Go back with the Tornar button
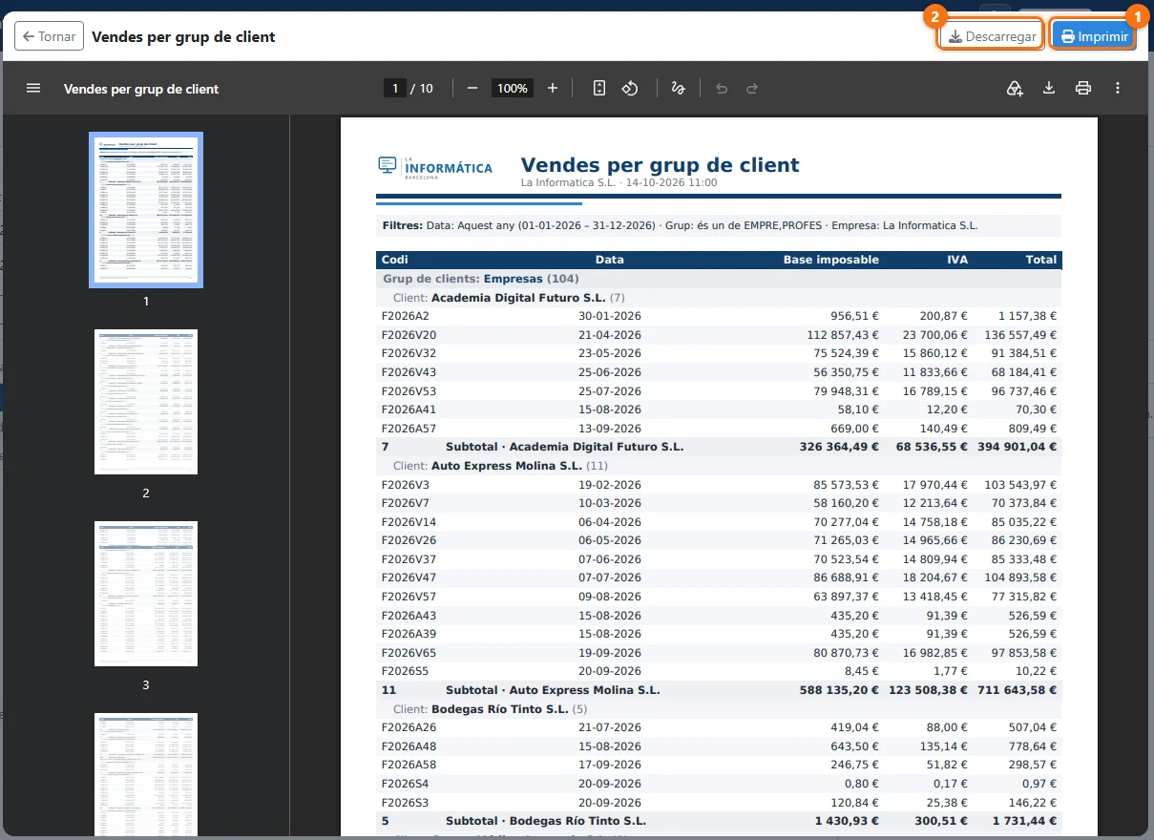The height and width of the screenshot is (840, 1154). pos(49,36)
